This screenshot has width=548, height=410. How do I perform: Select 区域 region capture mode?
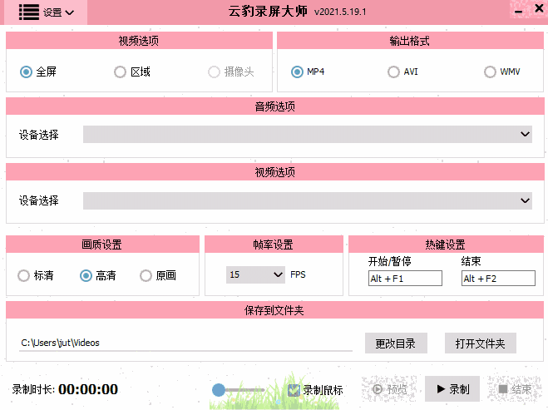tap(121, 72)
